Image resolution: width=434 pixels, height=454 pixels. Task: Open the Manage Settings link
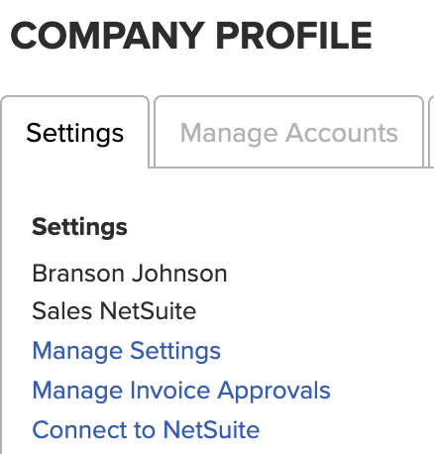[x=127, y=350]
